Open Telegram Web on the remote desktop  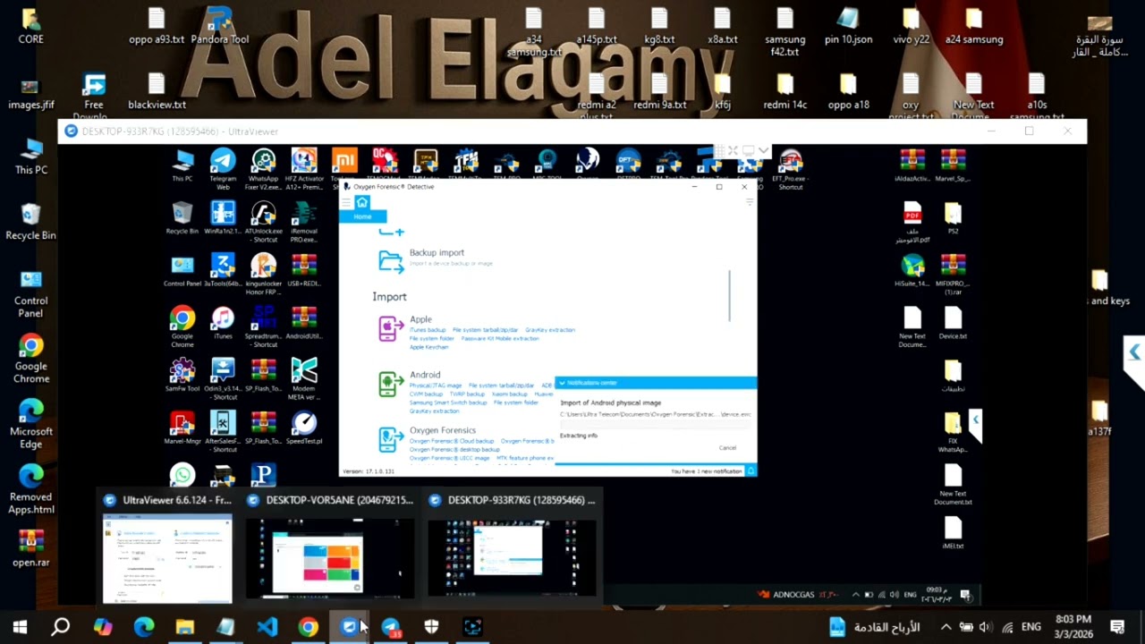pos(223,167)
